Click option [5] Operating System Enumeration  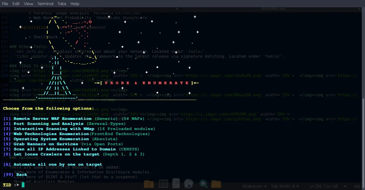pyautogui.click(x=60, y=139)
